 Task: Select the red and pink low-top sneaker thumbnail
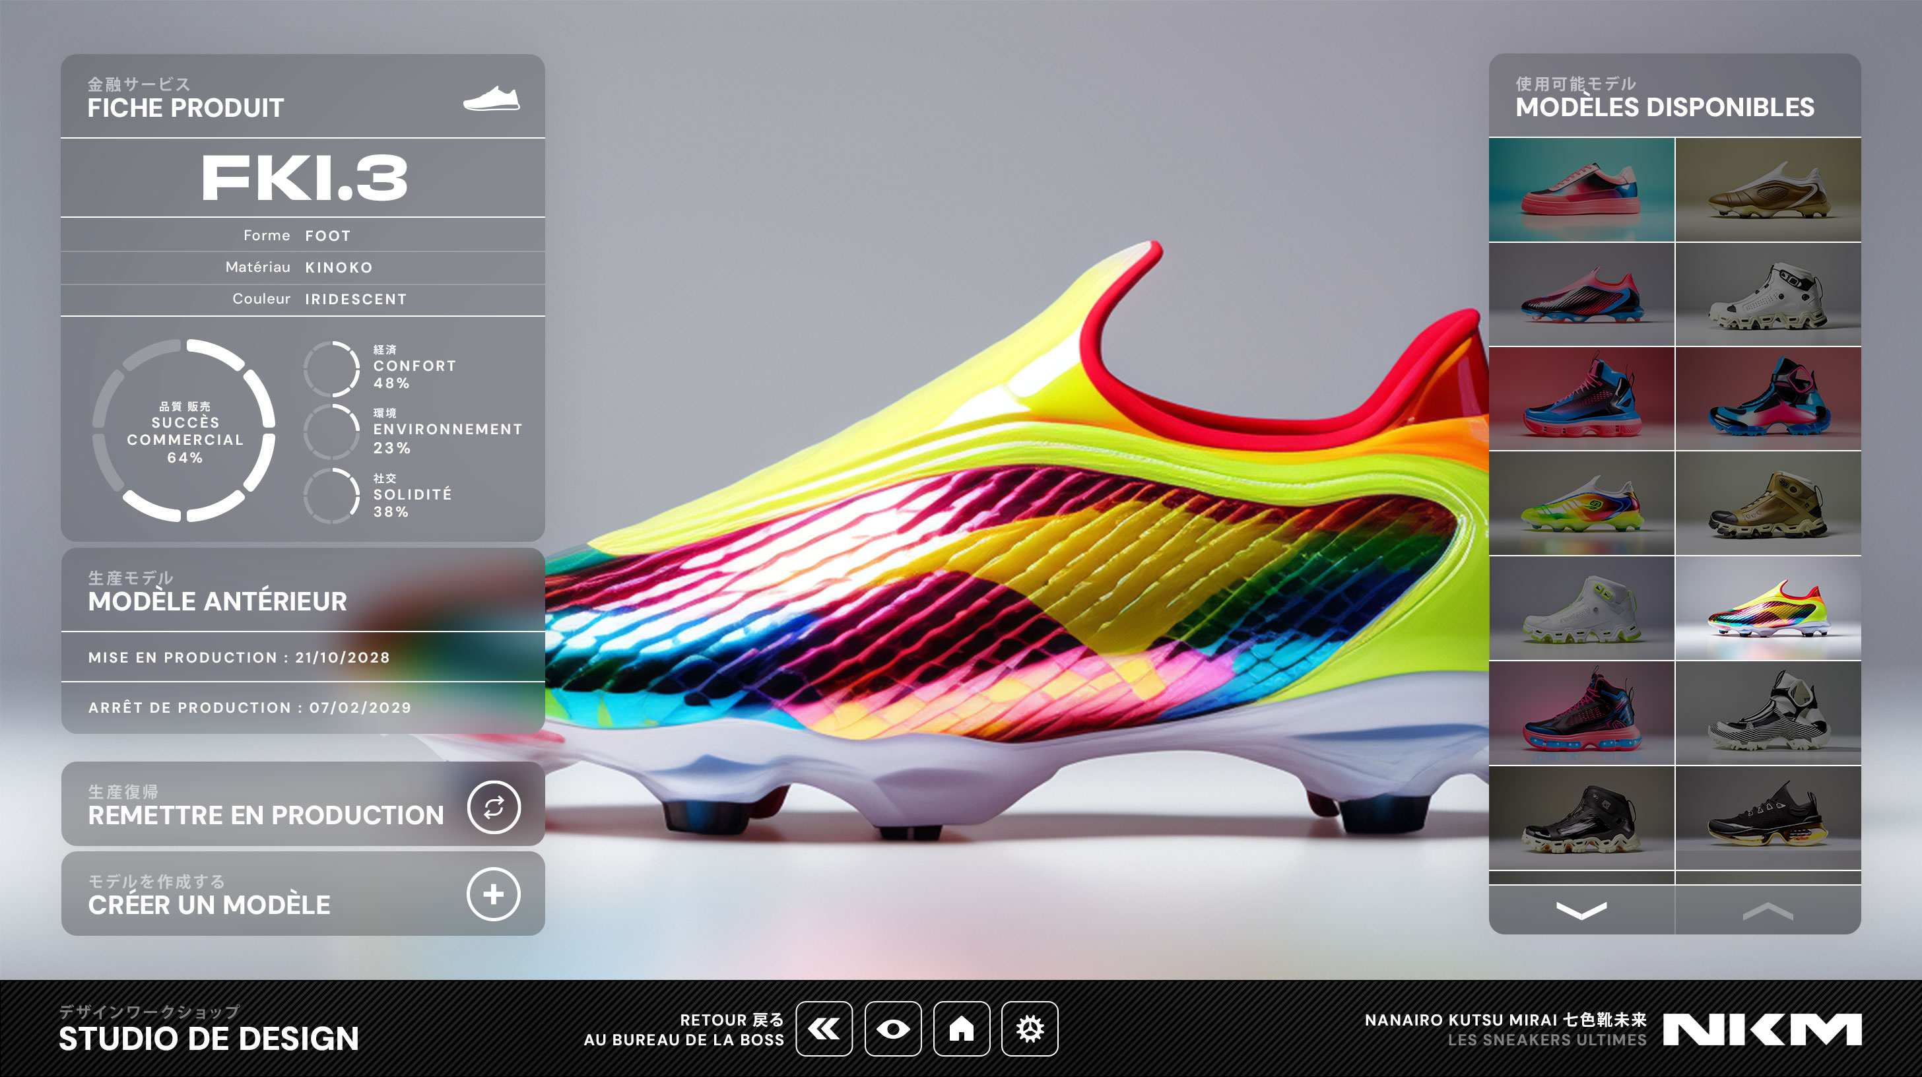coord(1581,189)
